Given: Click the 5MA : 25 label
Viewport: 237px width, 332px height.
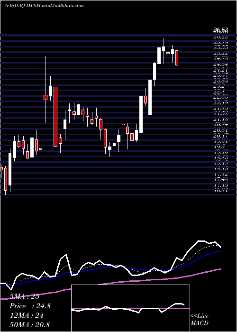Looking at the screenshot, I should click(x=24, y=296).
